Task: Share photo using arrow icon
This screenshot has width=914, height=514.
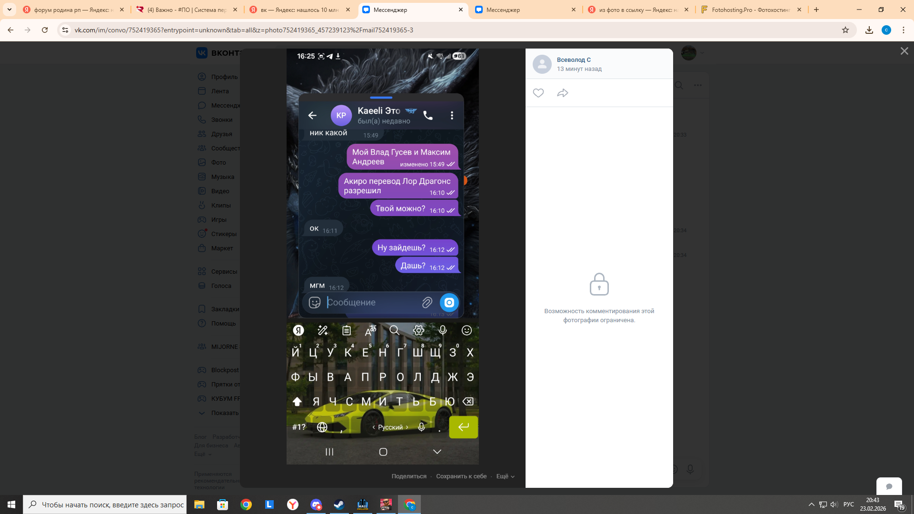Action: pos(563,93)
